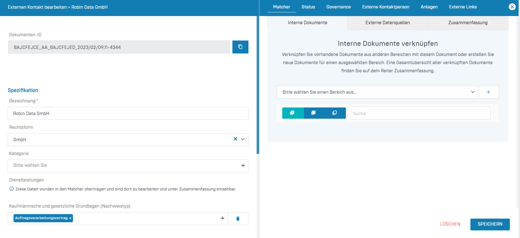Click the SPEICHERN button
Viewport: 520px width, 238px height.
pyautogui.click(x=490, y=224)
